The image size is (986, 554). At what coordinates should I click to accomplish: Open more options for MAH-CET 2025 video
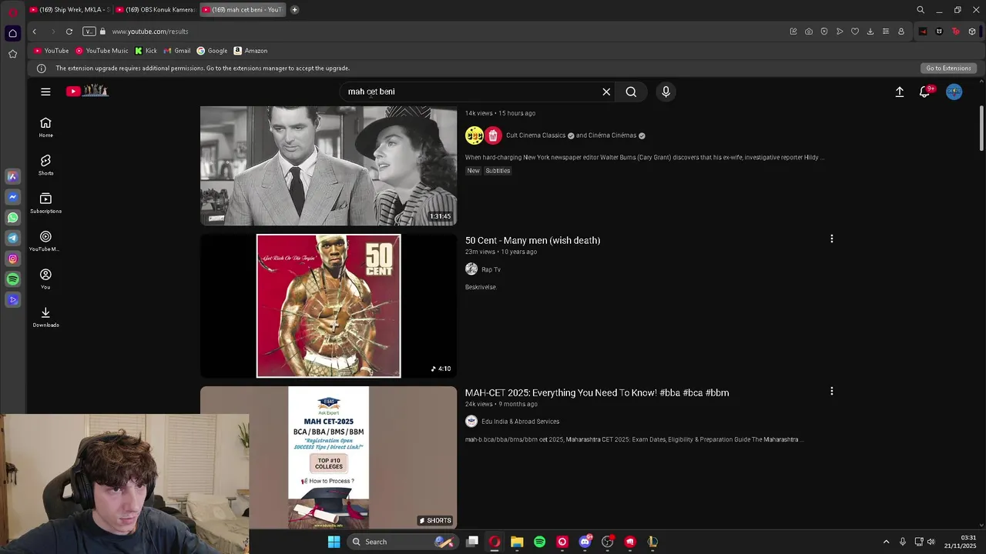pyautogui.click(x=831, y=392)
